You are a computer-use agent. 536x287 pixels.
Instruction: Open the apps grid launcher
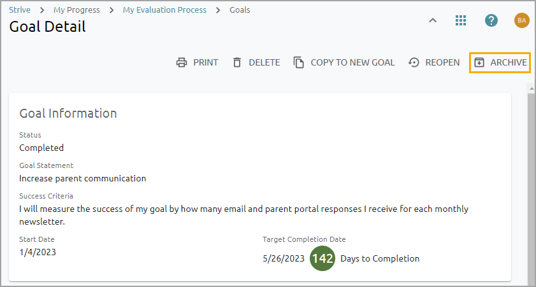[461, 20]
